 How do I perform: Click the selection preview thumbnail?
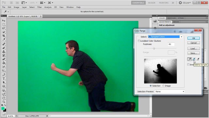point(160,71)
